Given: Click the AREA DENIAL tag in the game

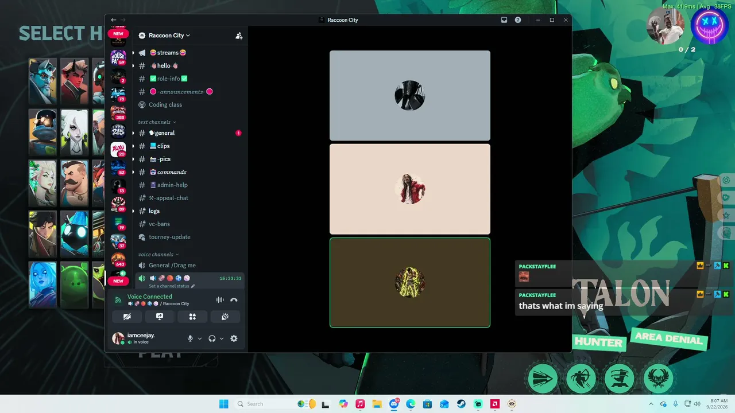Looking at the screenshot, I should pyautogui.click(x=668, y=338).
